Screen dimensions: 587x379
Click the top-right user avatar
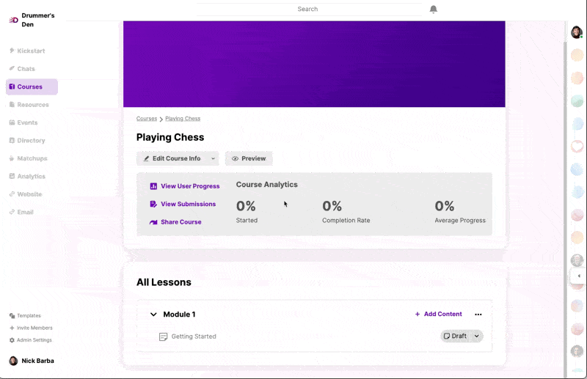click(x=577, y=32)
